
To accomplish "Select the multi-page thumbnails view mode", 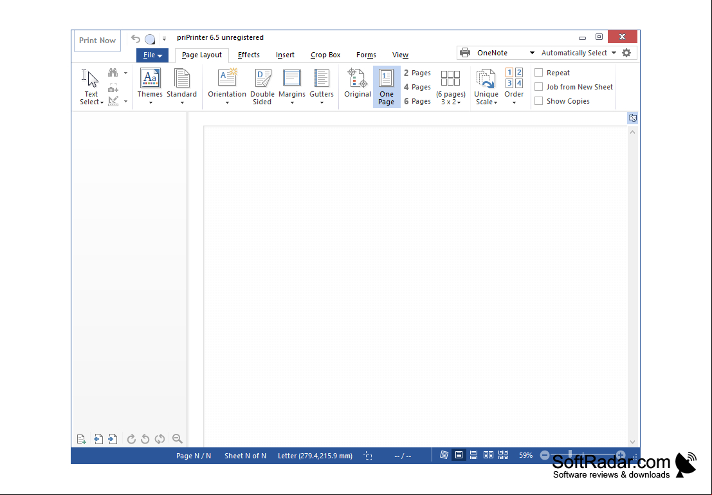I will pos(503,455).
